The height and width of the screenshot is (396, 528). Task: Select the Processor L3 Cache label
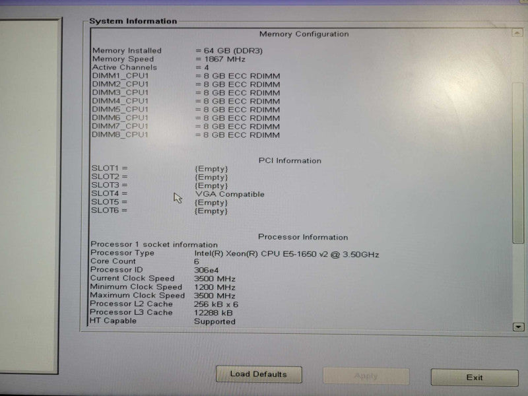(x=131, y=312)
